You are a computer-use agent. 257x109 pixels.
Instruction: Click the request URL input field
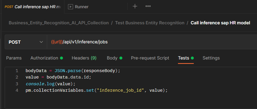pos(152,42)
